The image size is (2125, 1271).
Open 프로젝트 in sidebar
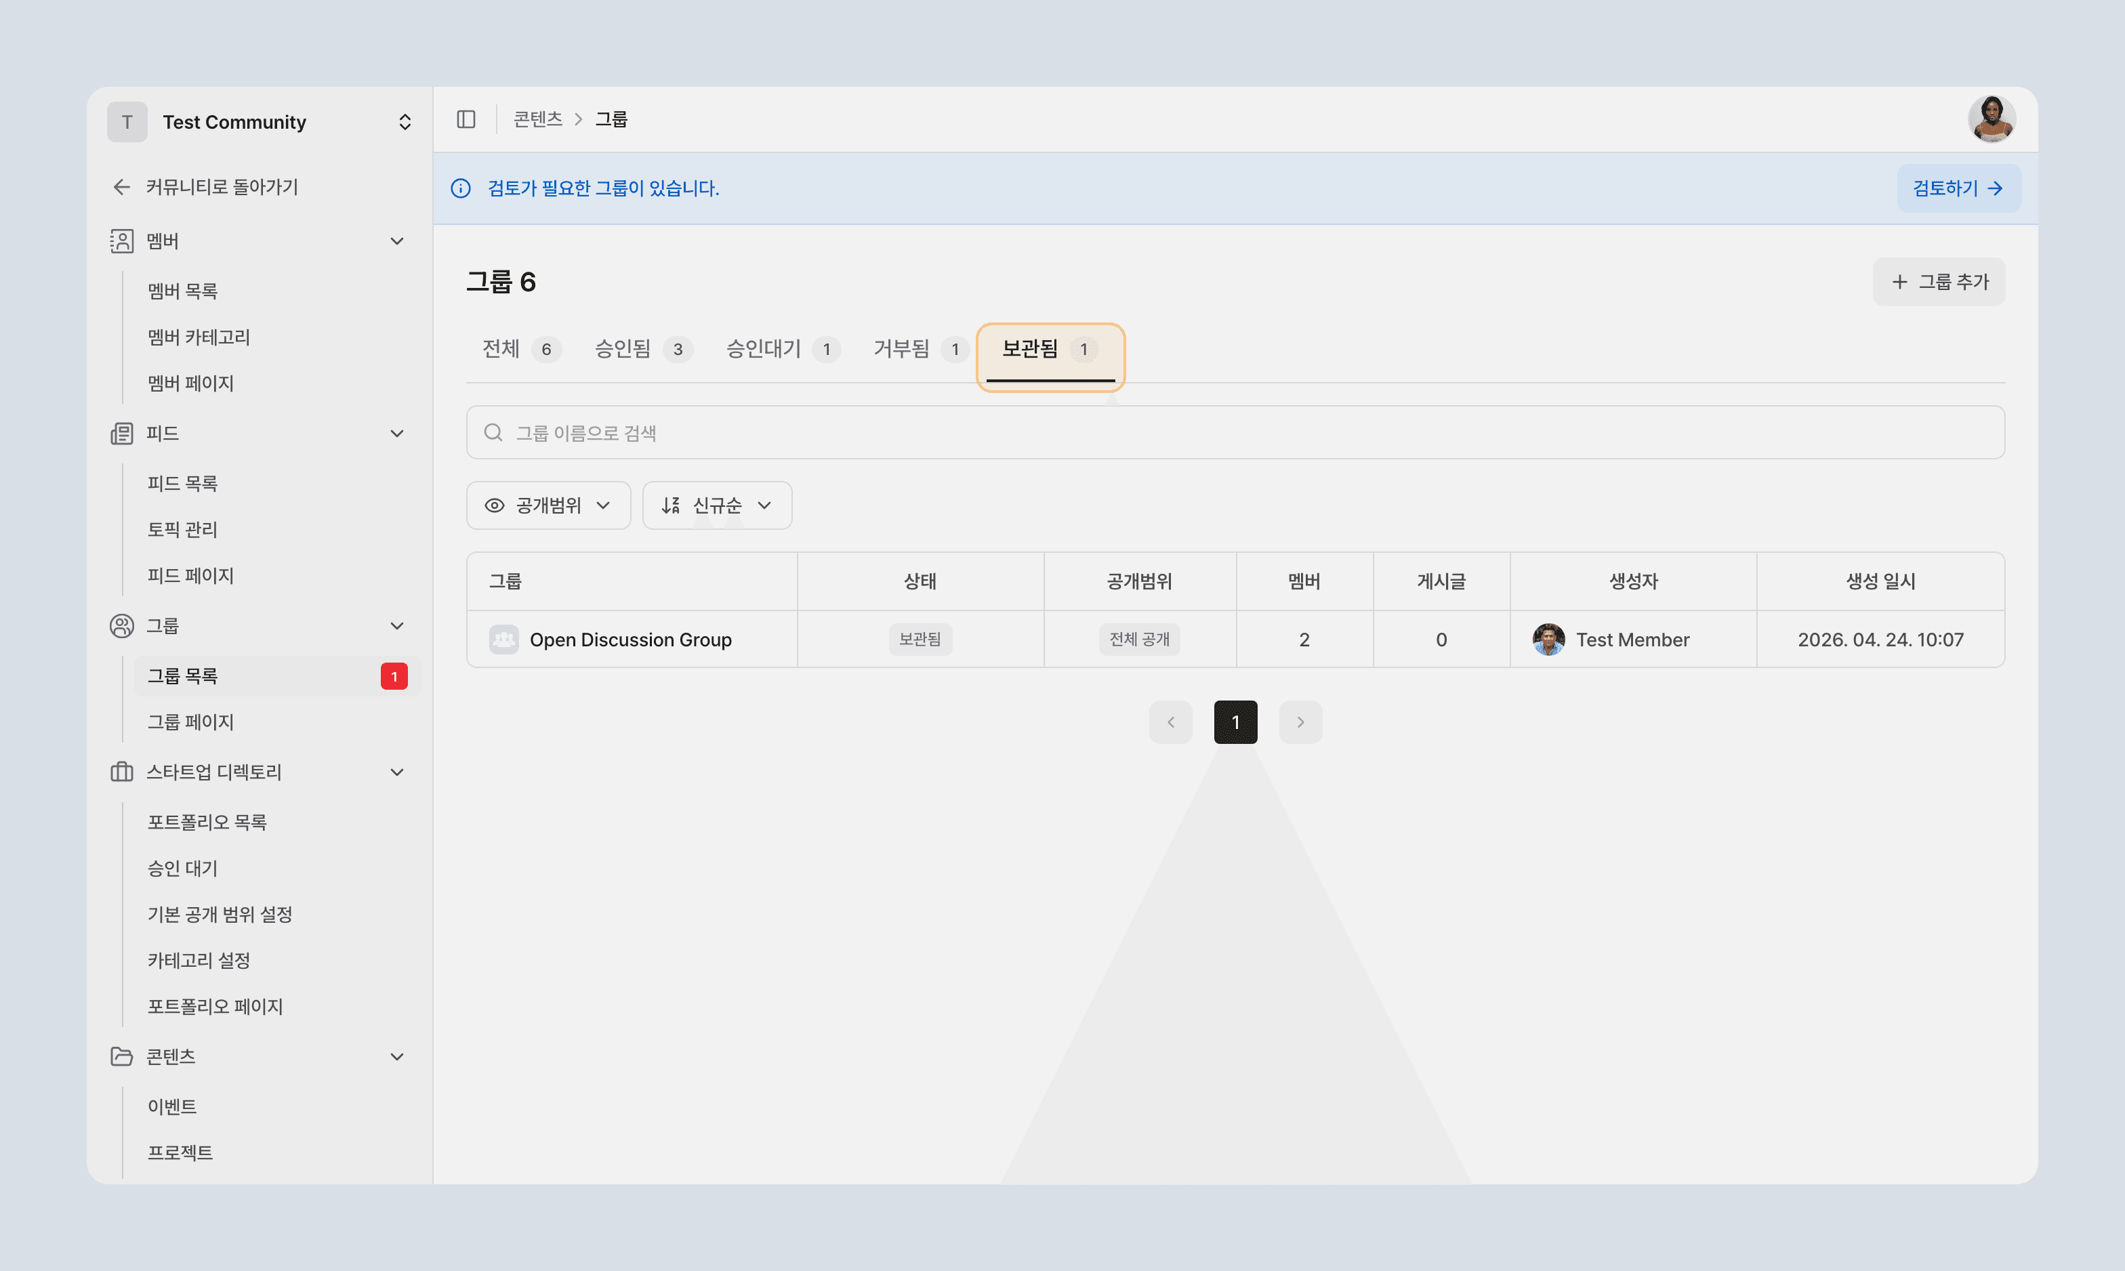pyautogui.click(x=180, y=1153)
